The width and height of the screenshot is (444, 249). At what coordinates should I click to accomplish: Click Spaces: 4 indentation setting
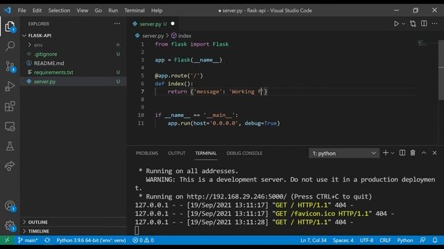343,240
